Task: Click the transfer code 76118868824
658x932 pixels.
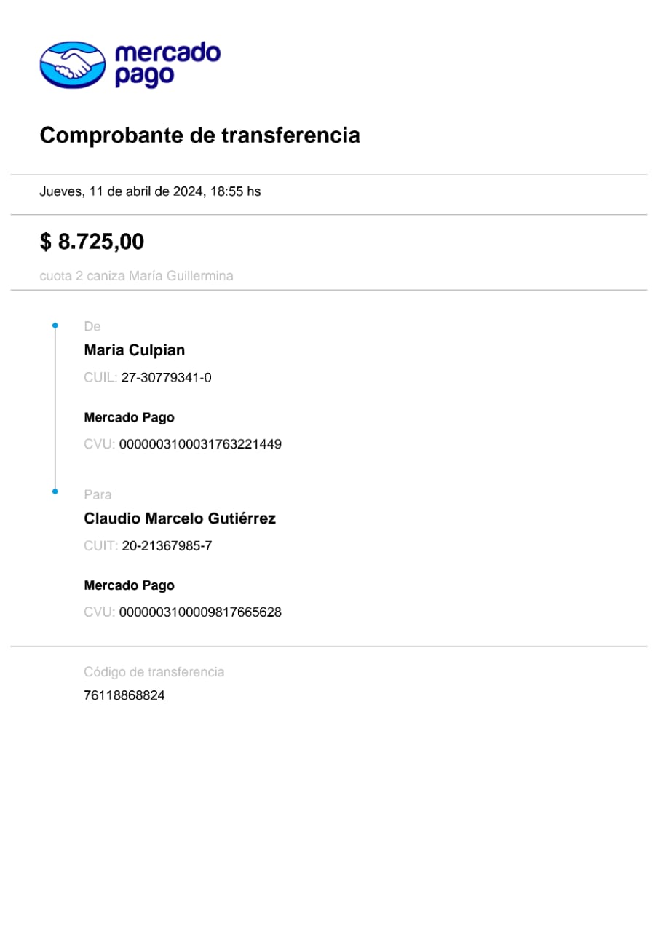Action: coord(124,695)
